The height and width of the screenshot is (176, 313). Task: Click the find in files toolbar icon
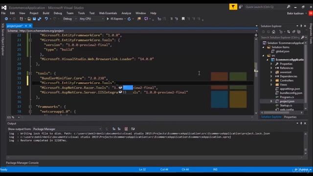(139, 19)
